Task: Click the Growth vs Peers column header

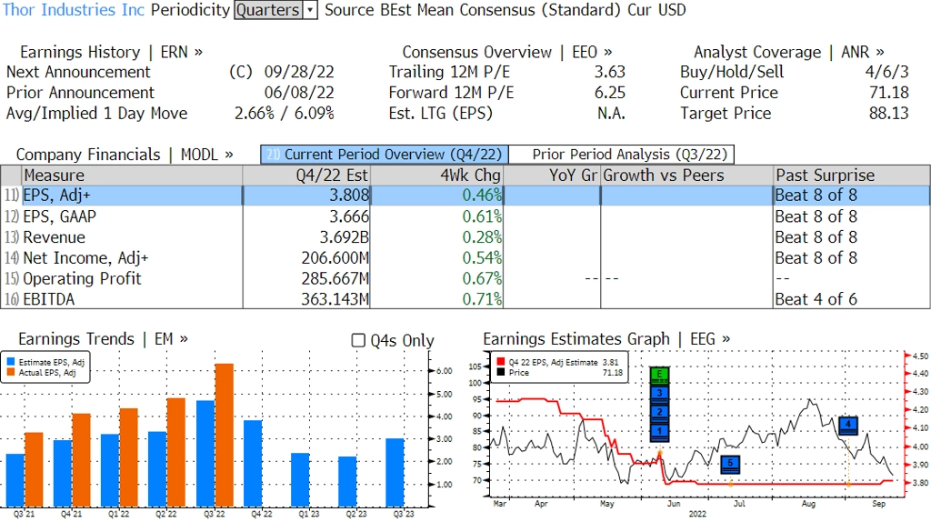Action: pos(687,176)
